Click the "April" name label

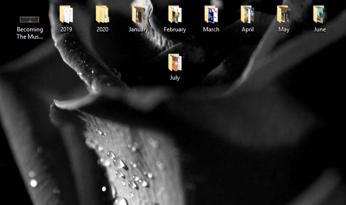pos(247,29)
